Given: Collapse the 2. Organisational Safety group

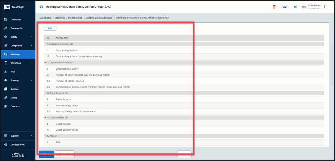Looking at the screenshot, I should click(45, 62).
